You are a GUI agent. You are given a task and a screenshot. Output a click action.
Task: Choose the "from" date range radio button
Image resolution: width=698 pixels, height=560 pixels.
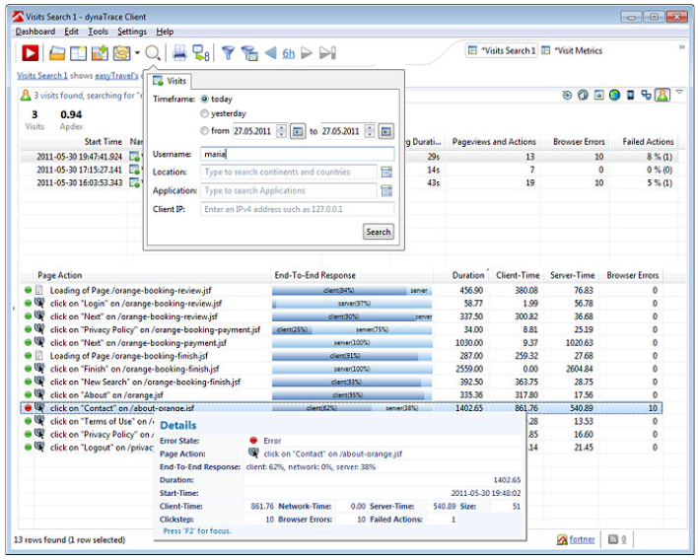click(x=205, y=131)
